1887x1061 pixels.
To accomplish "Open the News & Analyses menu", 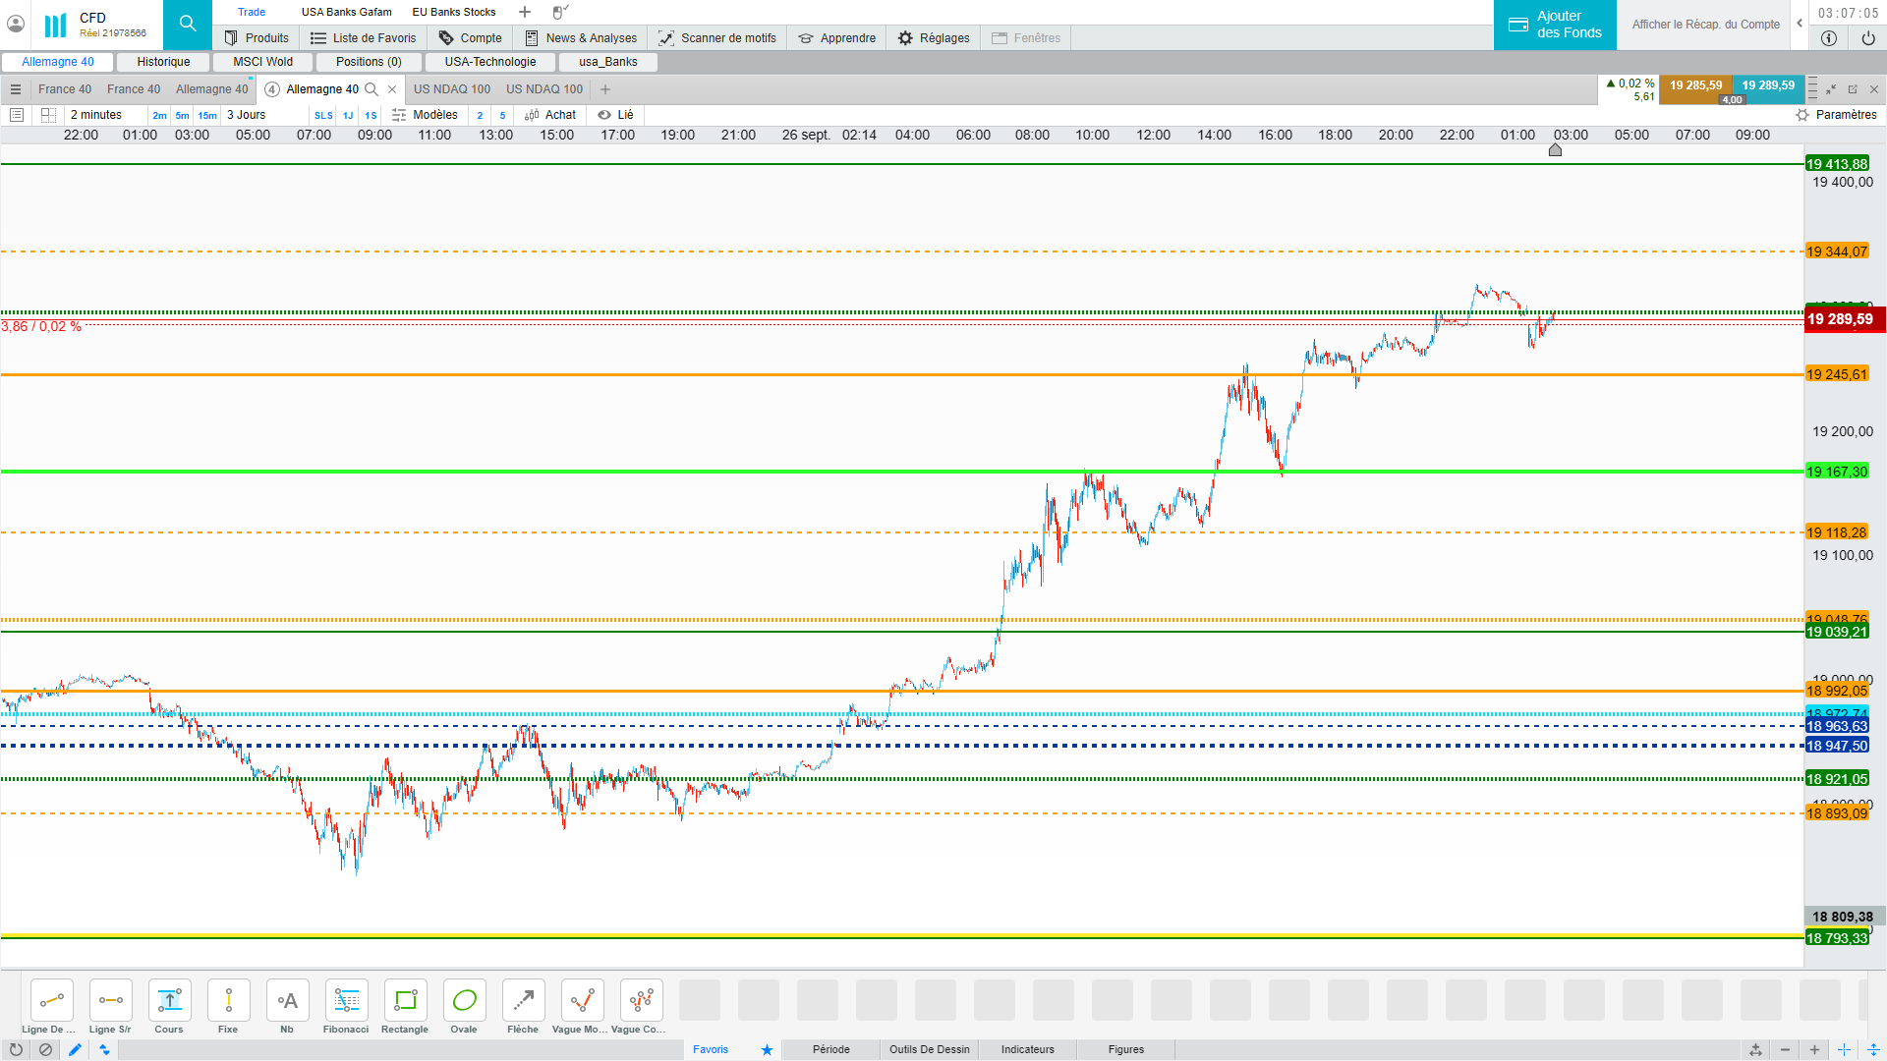I will pyautogui.click(x=581, y=38).
